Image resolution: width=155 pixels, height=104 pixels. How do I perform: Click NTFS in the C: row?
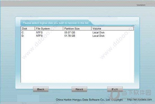(x=39, y=32)
